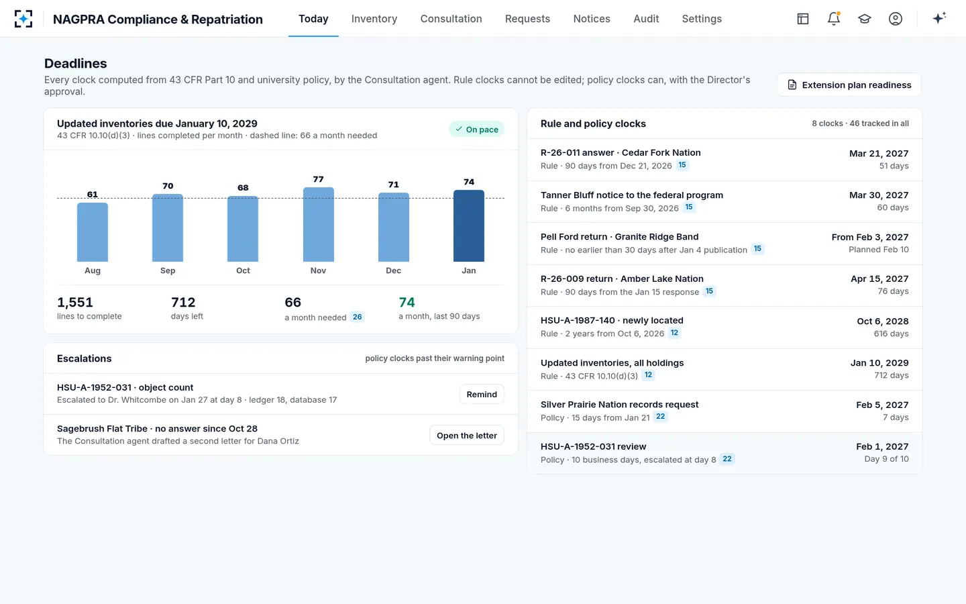Open the Audit tab
The height and width of the screenshot is (604, 966).
point(646,19)
